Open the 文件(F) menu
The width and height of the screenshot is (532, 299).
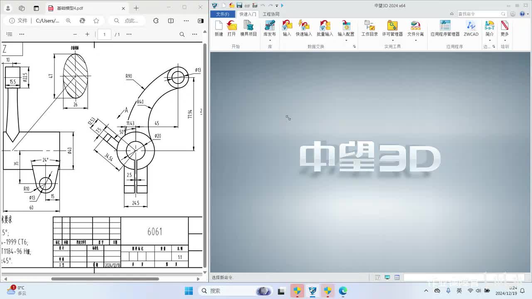(x=222, y=14)
